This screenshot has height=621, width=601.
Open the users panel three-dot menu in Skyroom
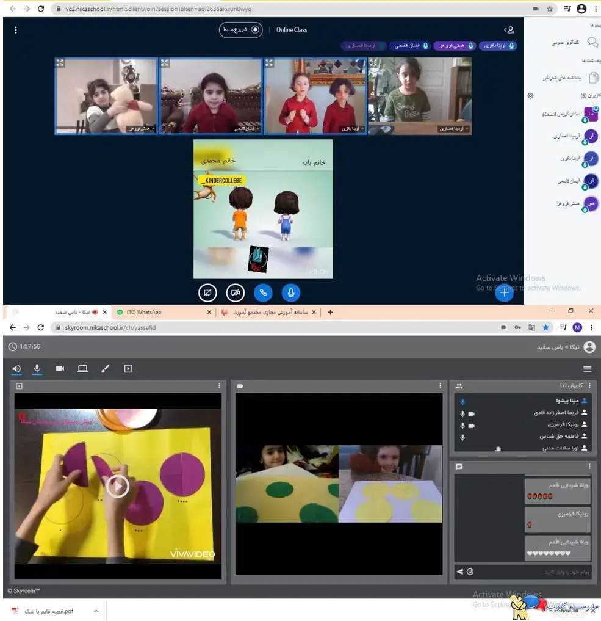(589, 386)
